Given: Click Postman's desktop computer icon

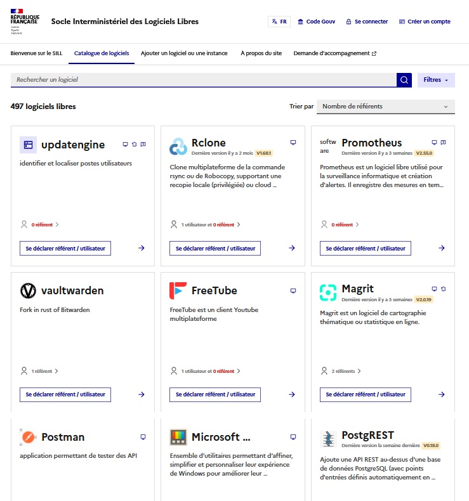Looking at the screenshot, I should coord(143,437).
